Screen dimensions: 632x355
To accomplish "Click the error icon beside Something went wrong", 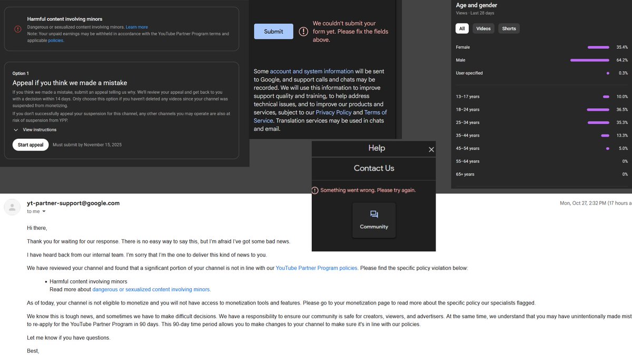I will [x=315, y=190].
